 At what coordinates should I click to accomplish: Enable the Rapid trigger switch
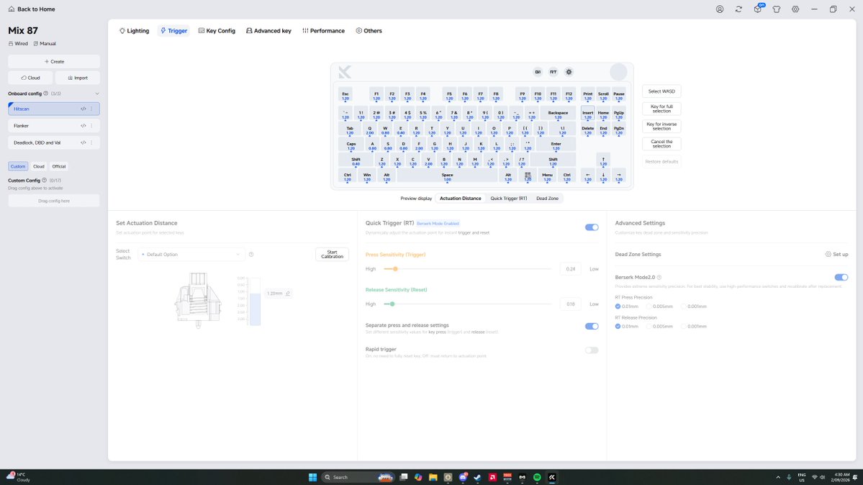pos(592,350)
